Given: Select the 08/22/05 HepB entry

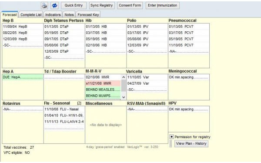Looking at the screenshot, I should point(23,33).
